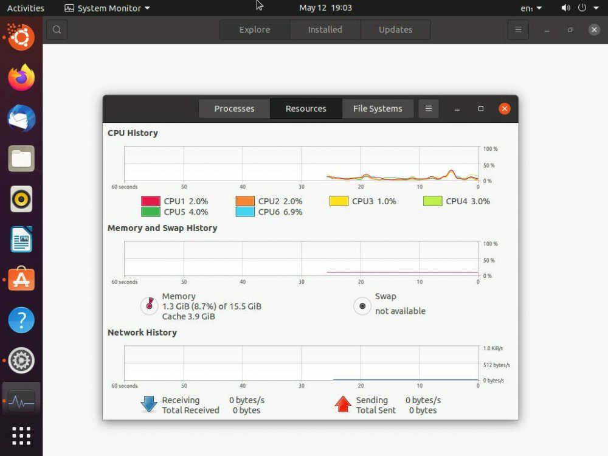
Task: Open Rhythmbox from the dock
Action: tap(21, 199)
